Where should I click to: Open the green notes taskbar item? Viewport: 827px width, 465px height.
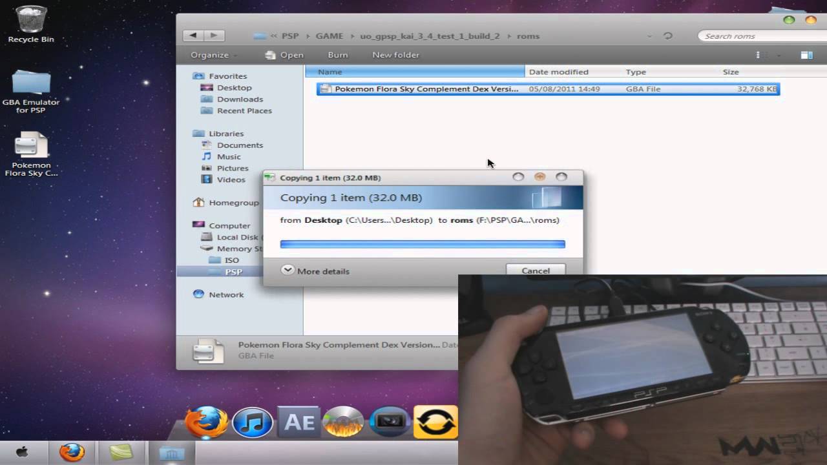tap(121, 453)
